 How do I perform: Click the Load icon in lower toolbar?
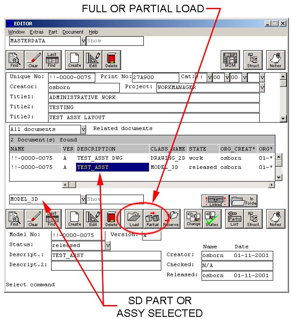coord(134,219)
